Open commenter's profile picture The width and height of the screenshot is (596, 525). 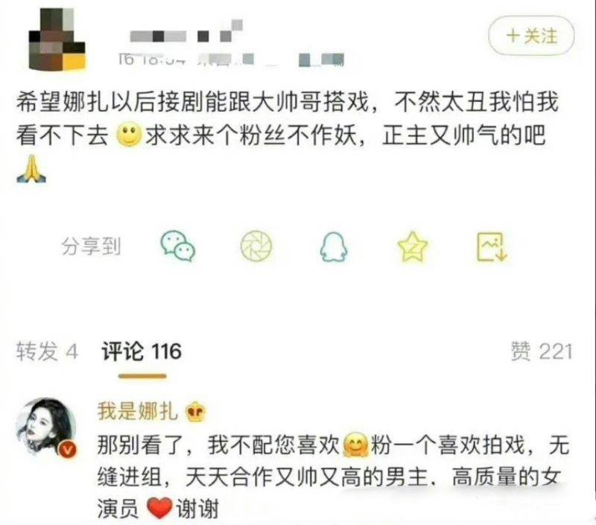tap(45, 427)
